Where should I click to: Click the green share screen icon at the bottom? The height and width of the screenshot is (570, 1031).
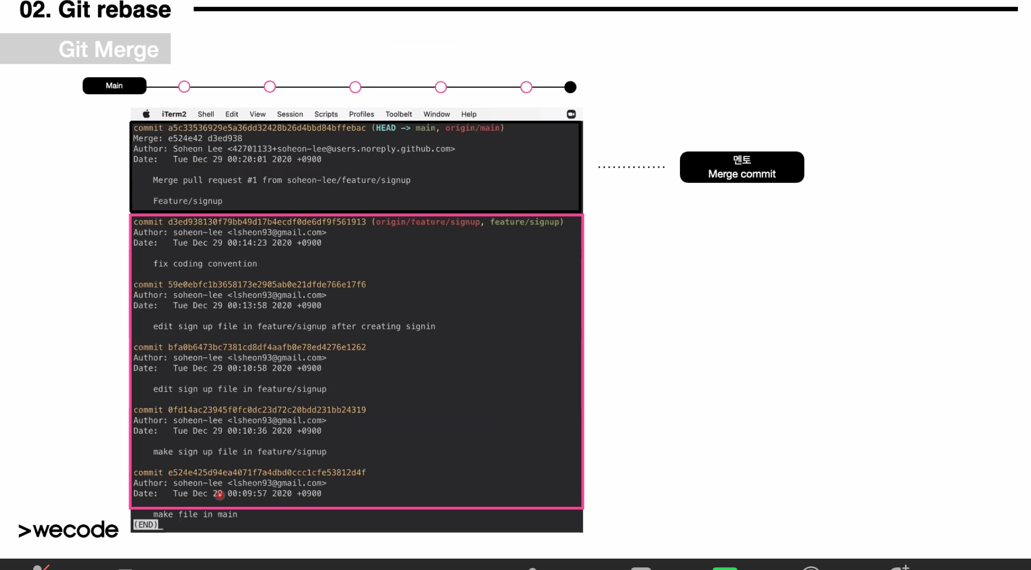pyautogui.click(x=725, y=568)
